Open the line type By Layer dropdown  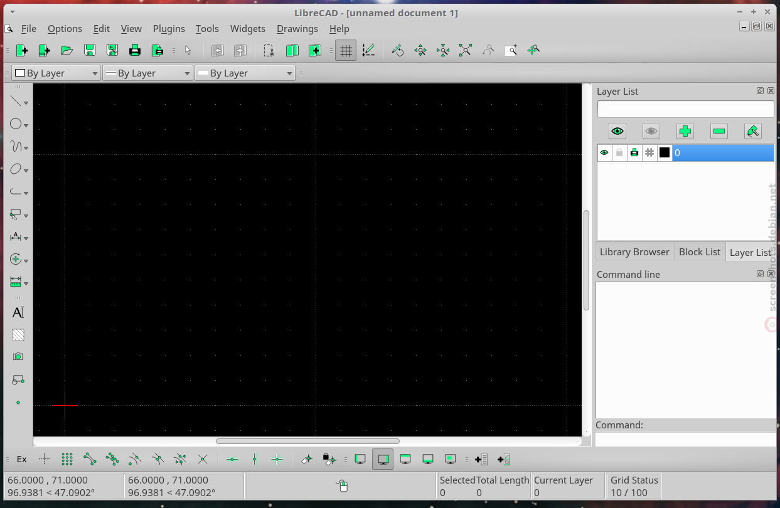click(x=245, y=73)
